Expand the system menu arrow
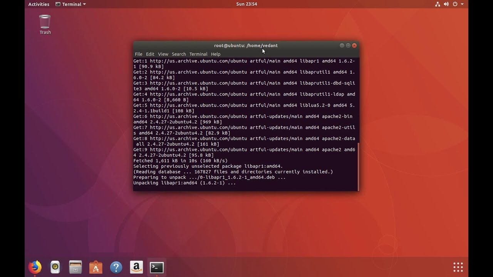Screen dimensions: 493x277 click(x=462, y=4)
